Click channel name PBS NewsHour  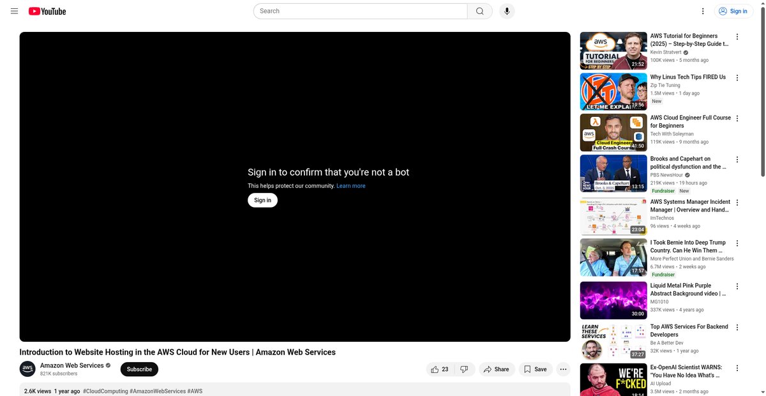pyautogui.click(x=667, y=175)
